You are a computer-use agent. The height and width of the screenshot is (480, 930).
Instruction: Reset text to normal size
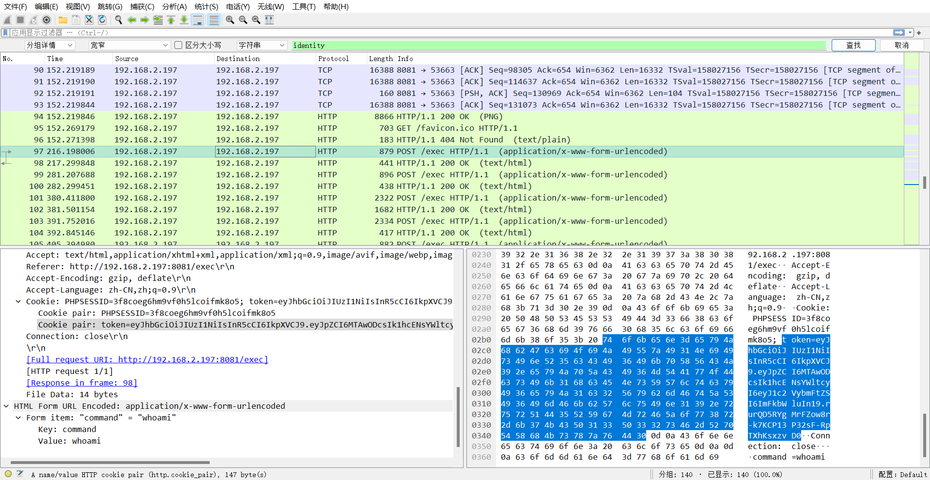point(256,20)
